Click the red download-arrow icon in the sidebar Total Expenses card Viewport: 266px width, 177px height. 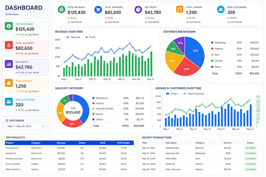click(9, 45)
